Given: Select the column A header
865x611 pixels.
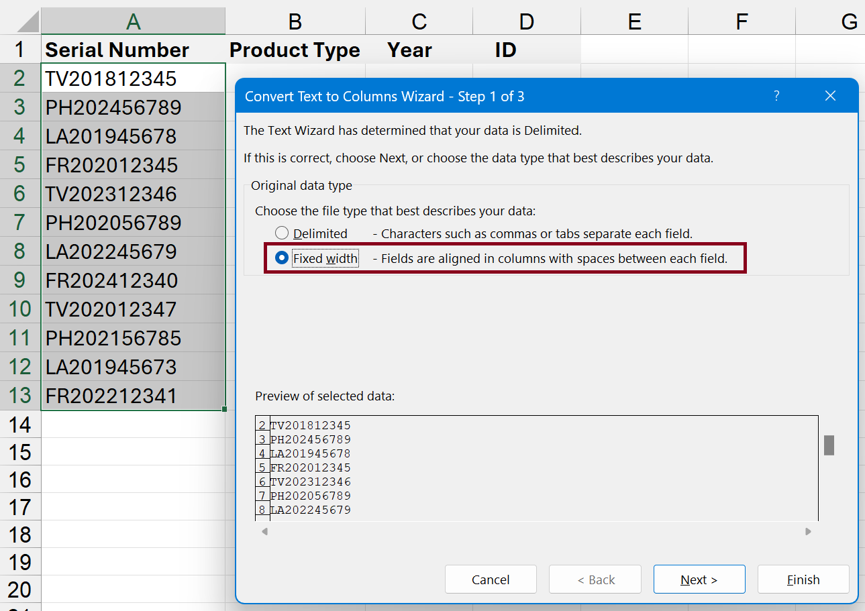Looking at the screenshot, I should (x=132, y=20).
